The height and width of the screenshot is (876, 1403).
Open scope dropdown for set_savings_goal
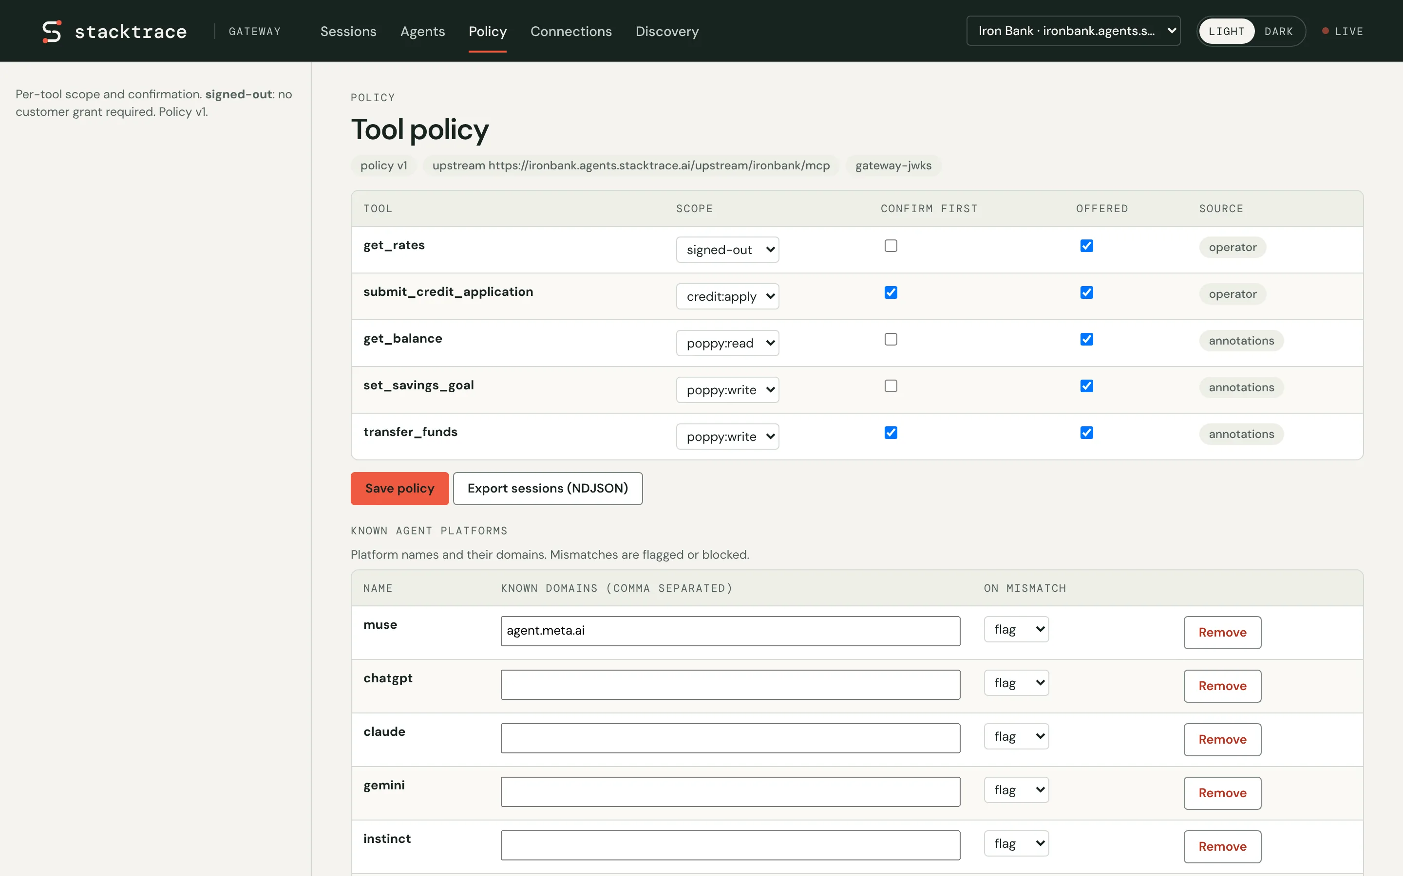point(727,390)
